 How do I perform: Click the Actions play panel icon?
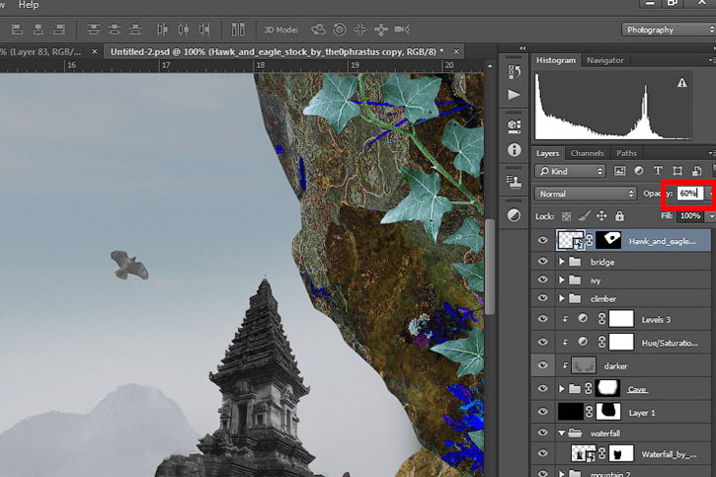(514, 95)
